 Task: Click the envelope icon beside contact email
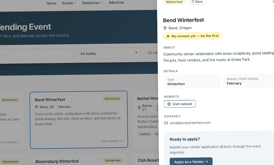coord(166,123)
